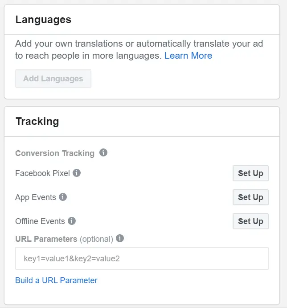
Task: Open the Learn More link
Action: 188,56
